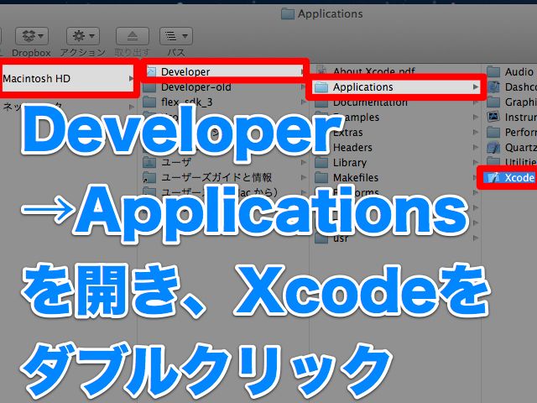
Task: Select ユーザーズガイドと情報 item name
Action: [216, 177]
